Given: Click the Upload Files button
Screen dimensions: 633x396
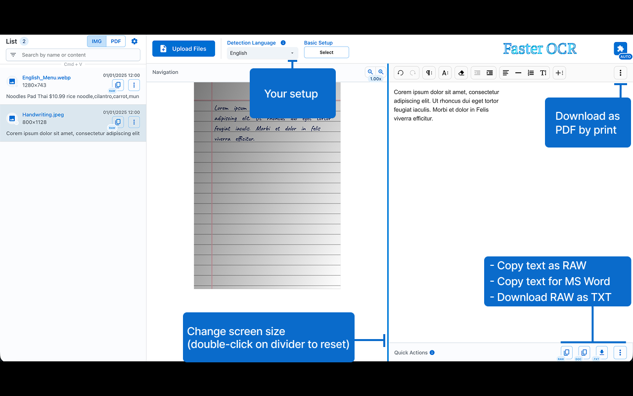Looking at the screenshot, I should (x=183, y=49).
